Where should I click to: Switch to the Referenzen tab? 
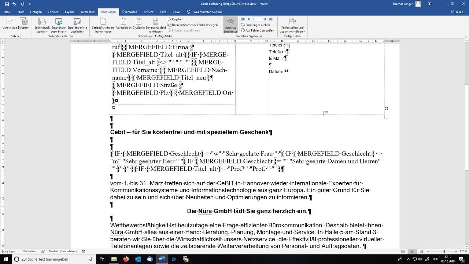(87, 12)
